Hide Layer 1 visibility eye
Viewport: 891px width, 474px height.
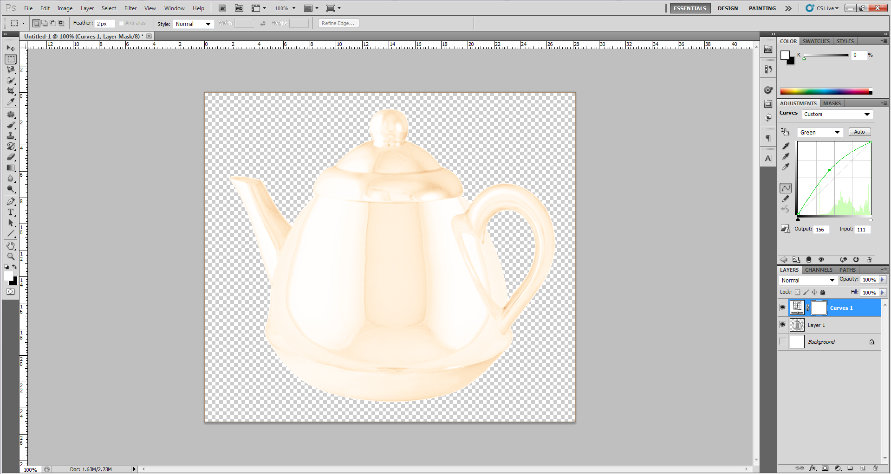(782, 325)
